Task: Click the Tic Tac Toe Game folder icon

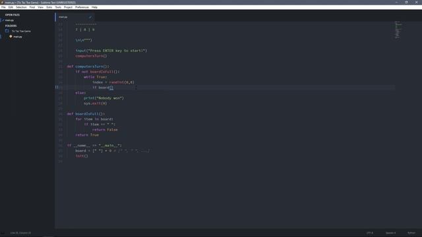Action: coord(7,31)
